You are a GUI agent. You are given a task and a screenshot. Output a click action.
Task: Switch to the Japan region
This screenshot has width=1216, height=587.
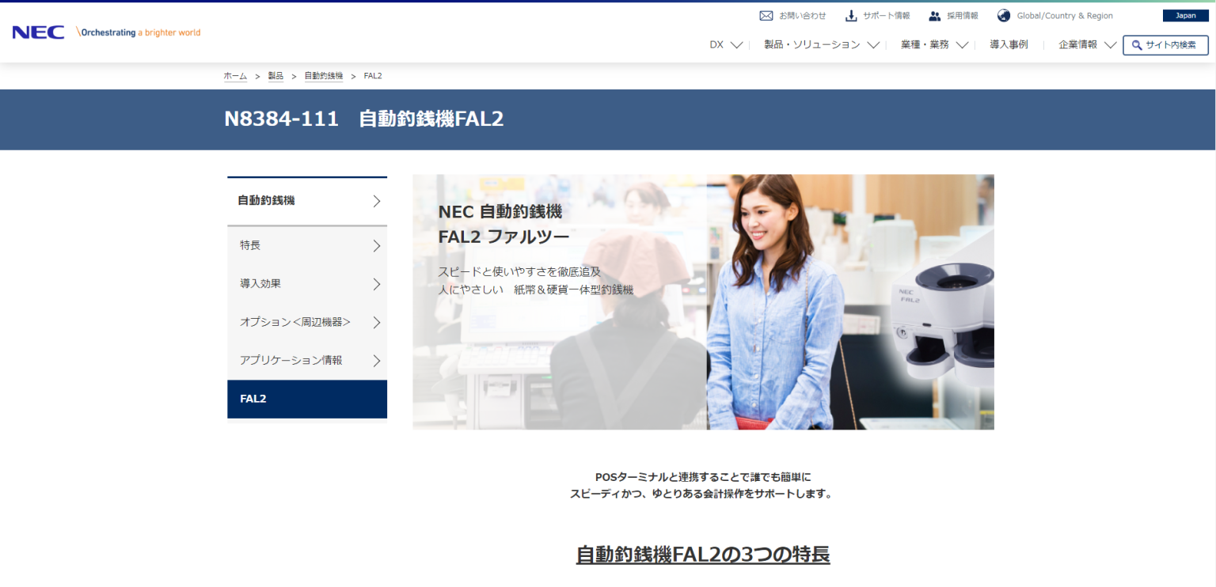coord(1185,15)
